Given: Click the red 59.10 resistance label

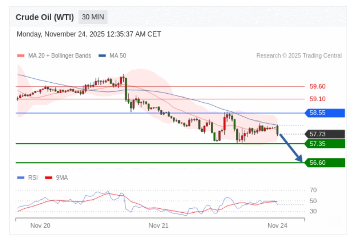Looking at the screenshot, I should (317, 99).
